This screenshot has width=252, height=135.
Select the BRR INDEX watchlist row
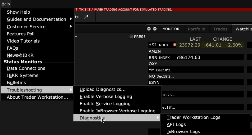tap(196, 57)
